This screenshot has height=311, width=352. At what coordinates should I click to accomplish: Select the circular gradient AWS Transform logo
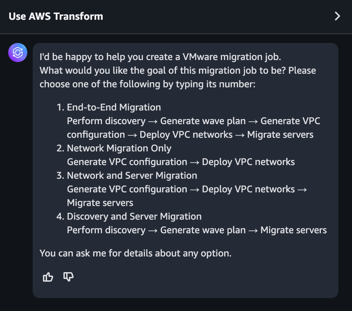17,53
